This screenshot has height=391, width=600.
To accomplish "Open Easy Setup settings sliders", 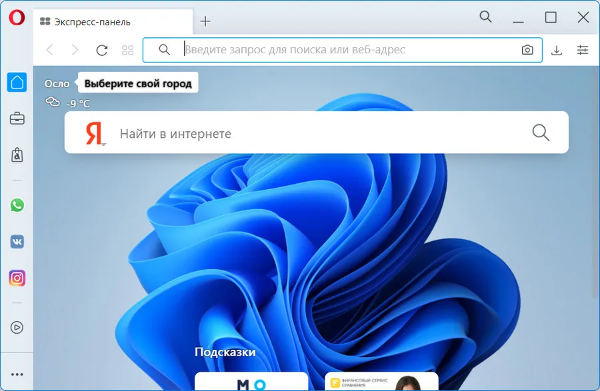I will coord(583,50).
